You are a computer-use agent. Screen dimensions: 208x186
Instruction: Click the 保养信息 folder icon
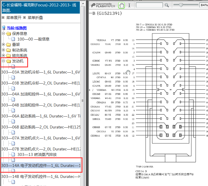pos(8,34)
